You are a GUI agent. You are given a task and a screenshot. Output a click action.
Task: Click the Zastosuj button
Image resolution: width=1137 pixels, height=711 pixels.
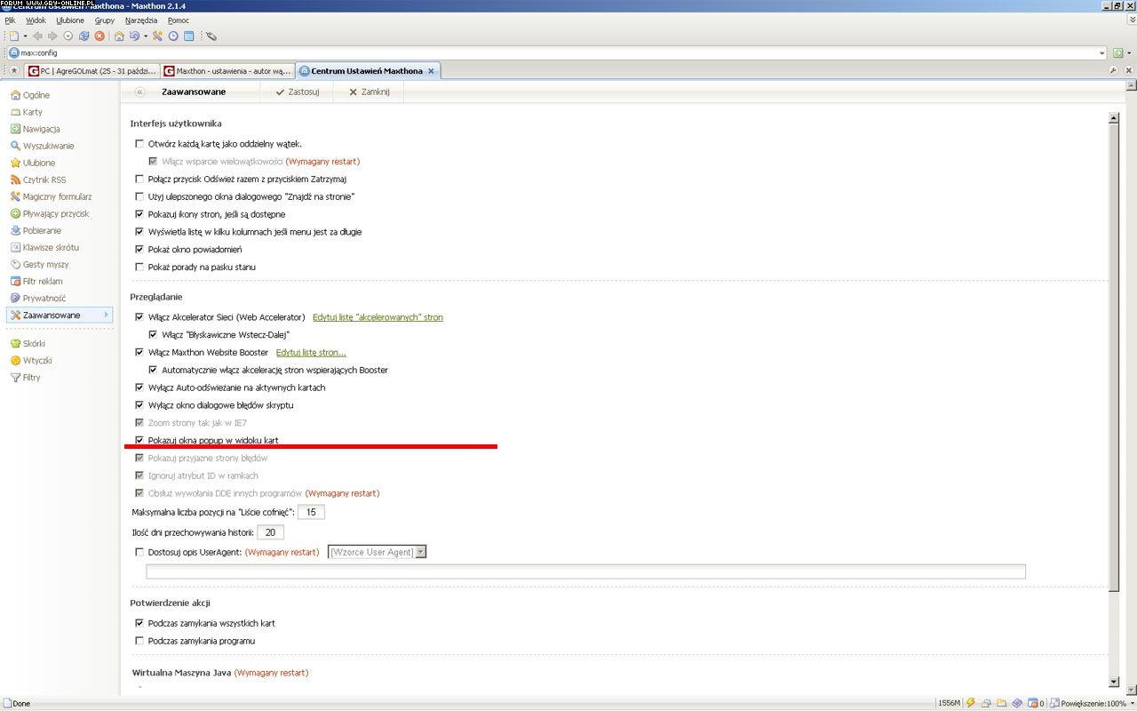coord(297,92)
